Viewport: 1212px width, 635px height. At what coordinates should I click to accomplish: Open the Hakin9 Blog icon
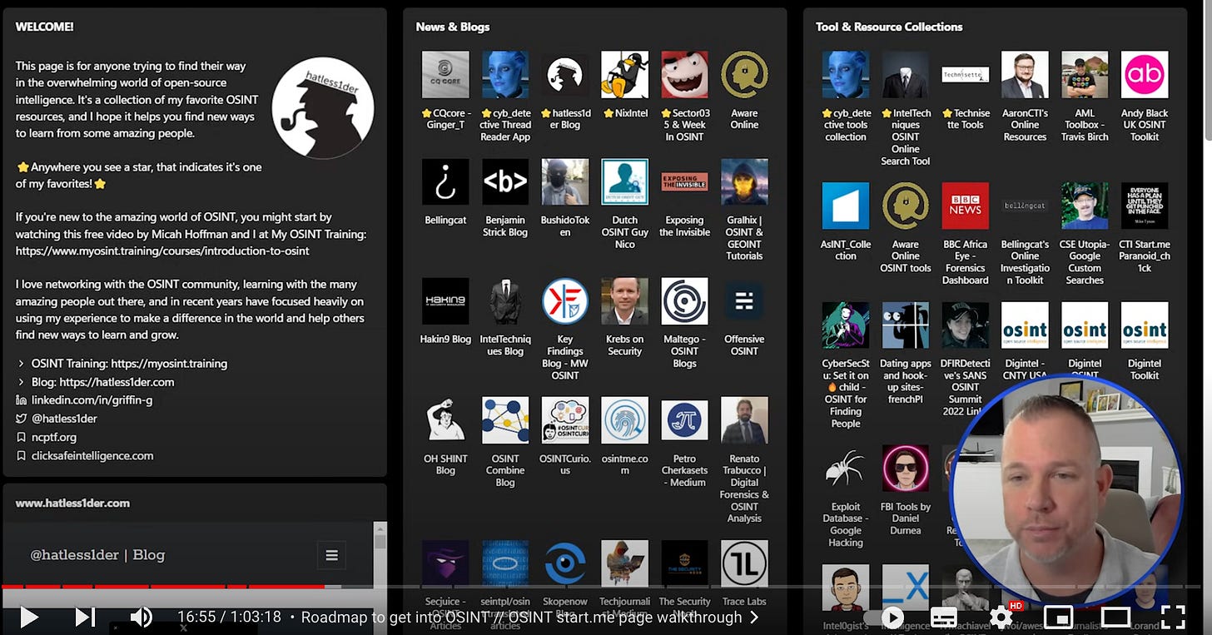(x=445, y=301)
